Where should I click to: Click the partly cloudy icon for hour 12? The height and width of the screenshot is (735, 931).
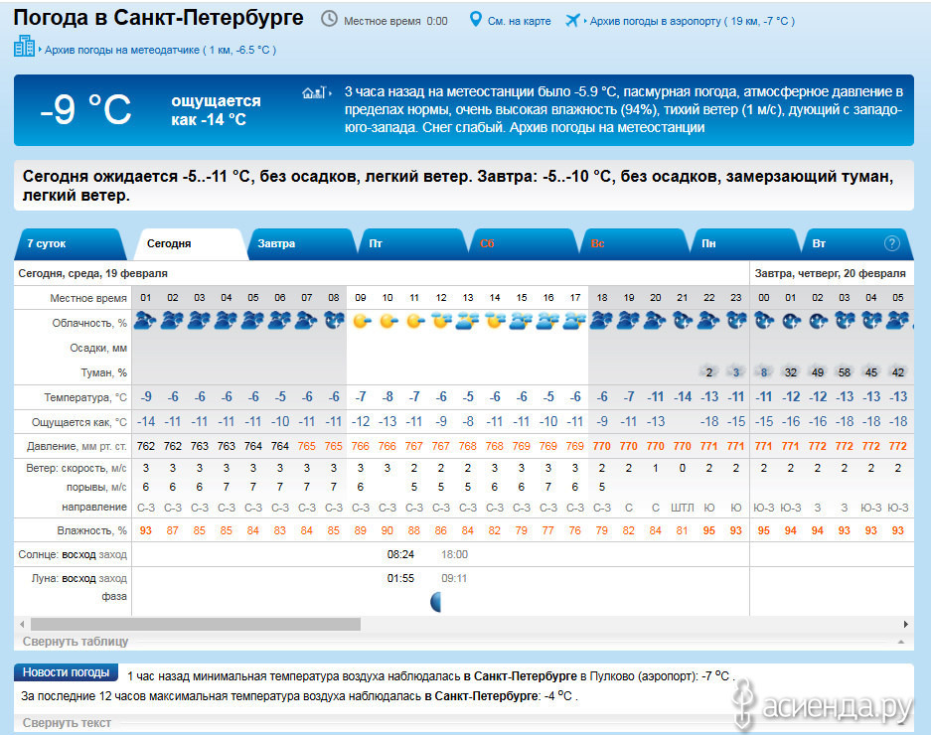click(441, 321)
